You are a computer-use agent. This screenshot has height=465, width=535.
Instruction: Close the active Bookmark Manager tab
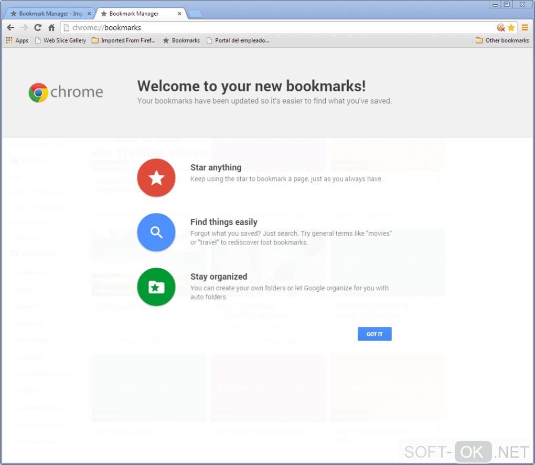pos(179,14)
